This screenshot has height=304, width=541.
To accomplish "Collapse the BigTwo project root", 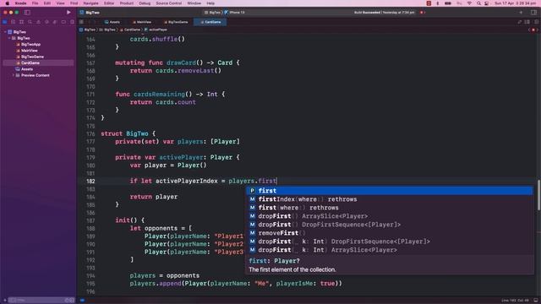I will [x=6, y=32].
